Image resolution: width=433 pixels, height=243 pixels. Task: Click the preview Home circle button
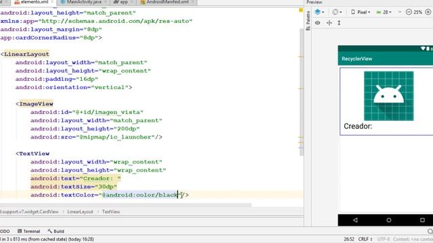(x=389, y=220)
